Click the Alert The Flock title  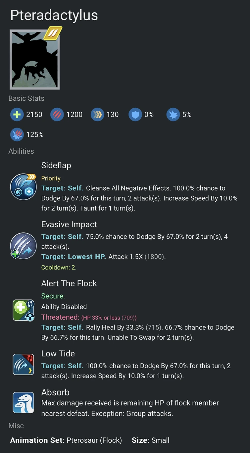click(x=69, y=283)
